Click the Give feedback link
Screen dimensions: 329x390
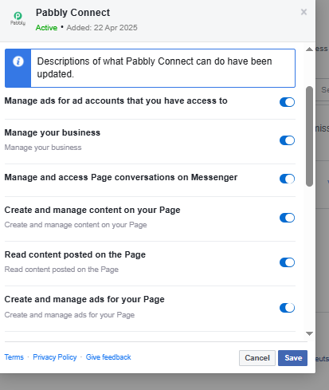tap(108, 357)
